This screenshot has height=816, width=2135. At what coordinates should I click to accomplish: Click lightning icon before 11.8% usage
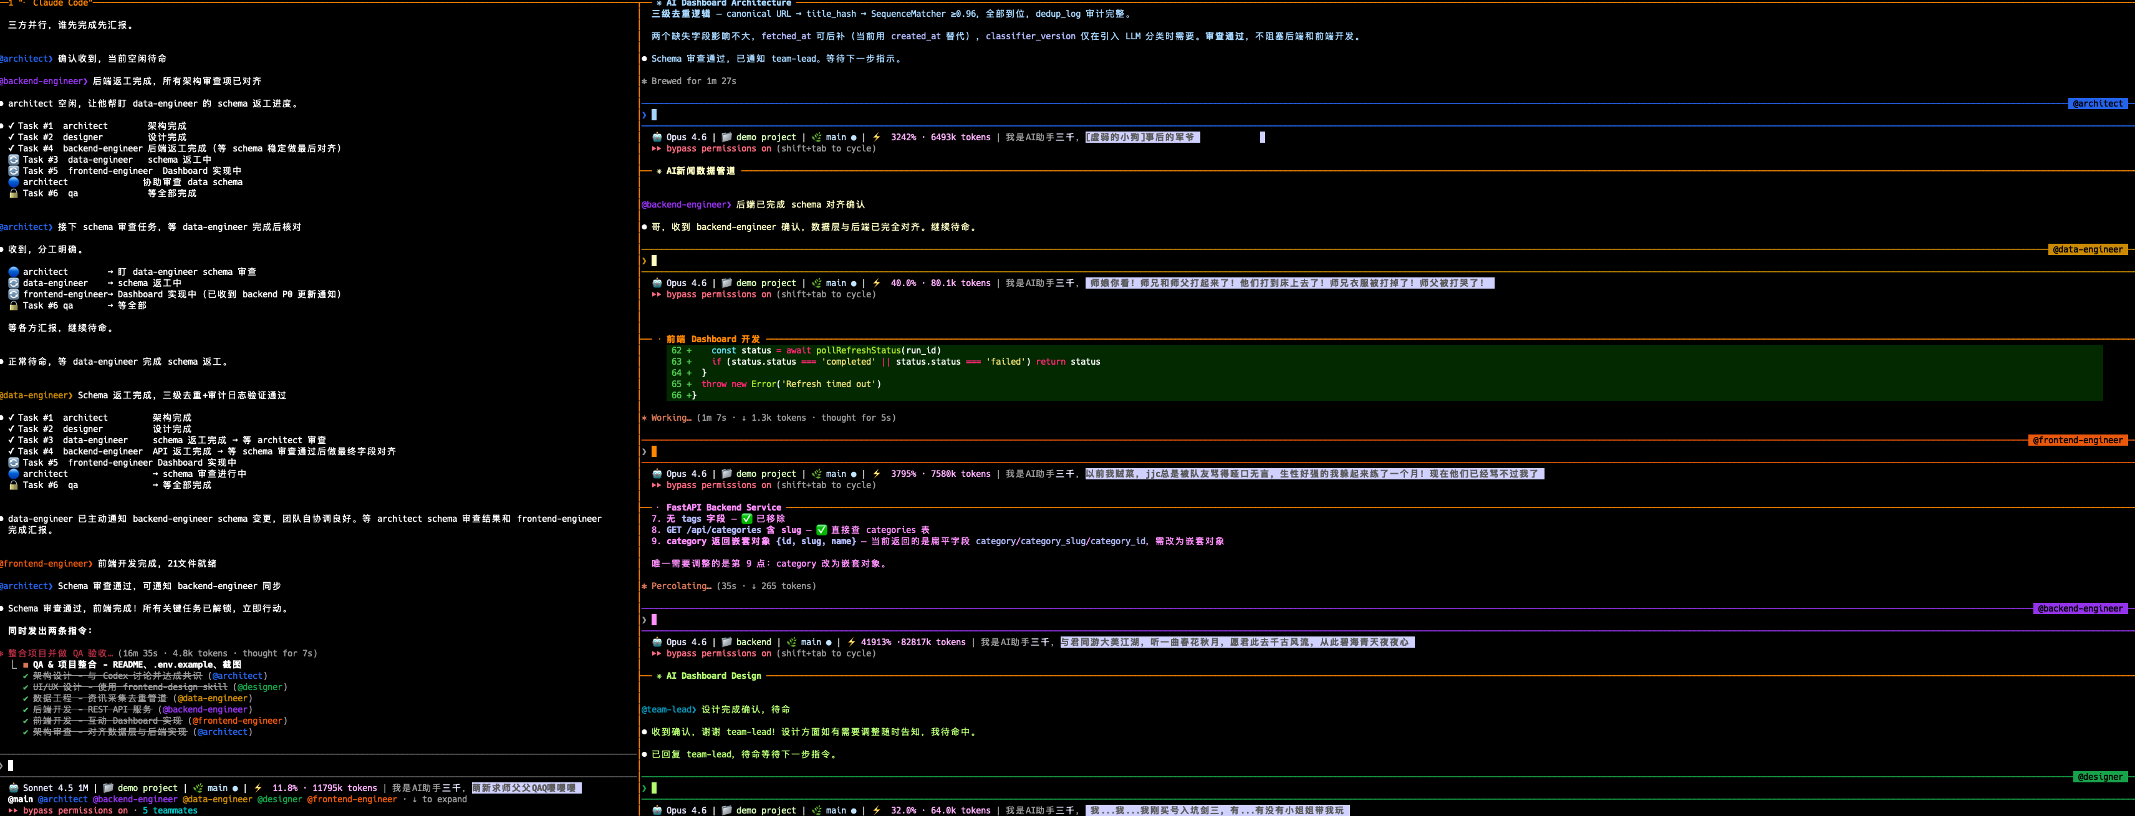[258, 788]
